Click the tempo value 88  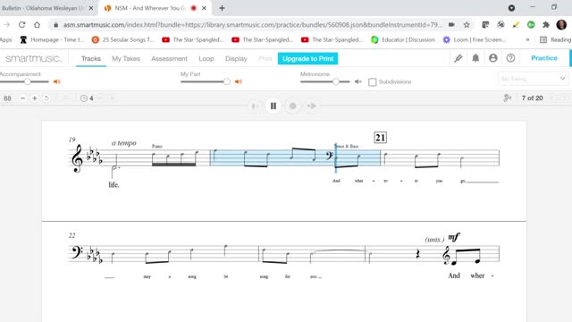(x=7, y=98)
